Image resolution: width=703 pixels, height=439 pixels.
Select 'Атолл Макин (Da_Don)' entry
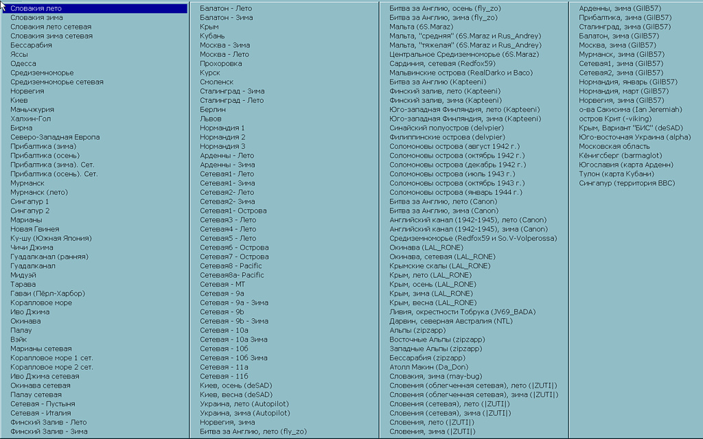(428, 366)
